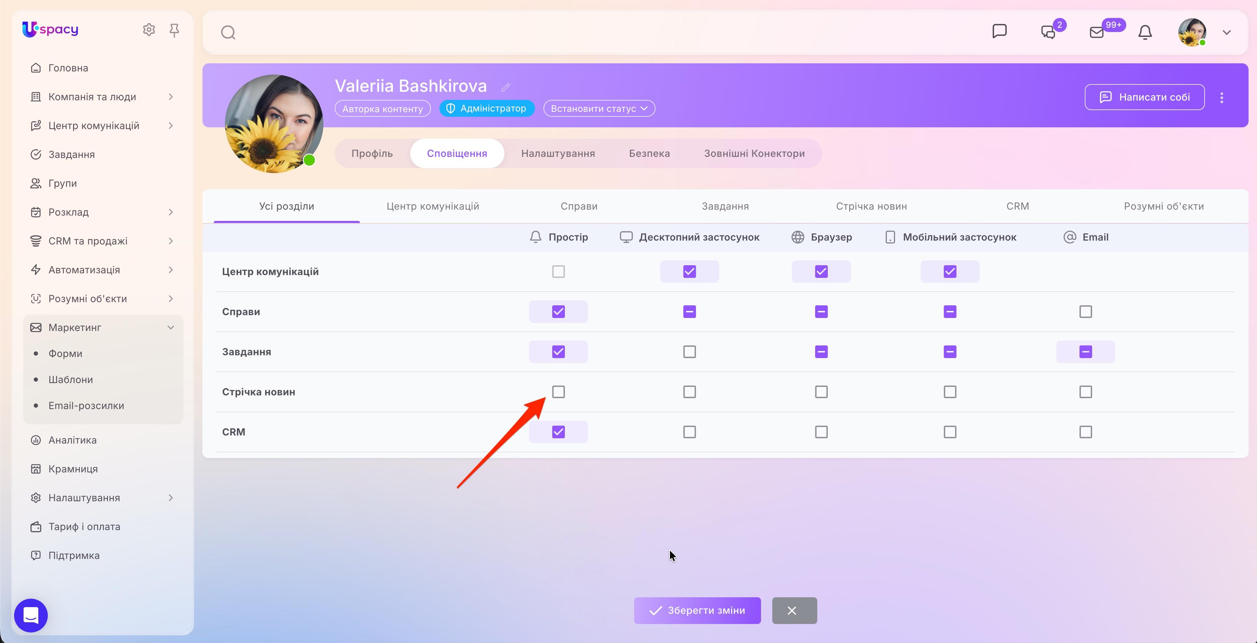Click the search magnifier icon
Screen dimensions: 1257x643
tap(228, 33)
